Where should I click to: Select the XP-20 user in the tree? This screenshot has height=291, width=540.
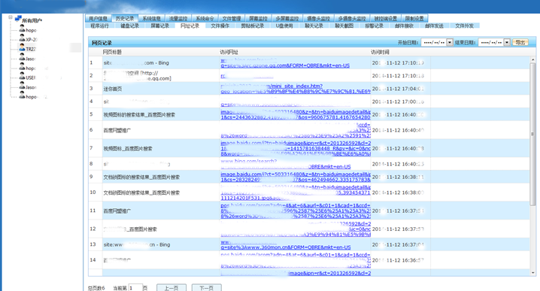32,40
